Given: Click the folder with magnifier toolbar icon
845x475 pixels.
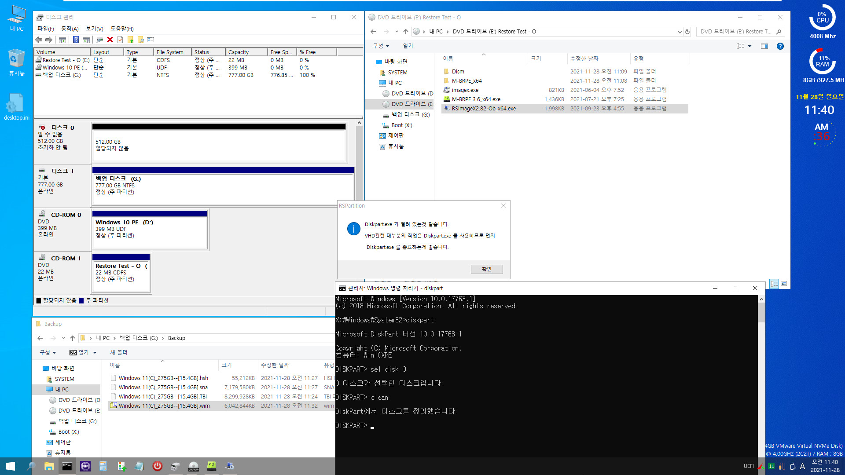Looking at the screenshot, I should tap(141, 40).
